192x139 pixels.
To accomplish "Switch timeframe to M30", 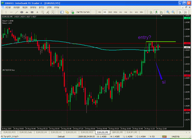I will pyautogui.click(x=115, y=12).
